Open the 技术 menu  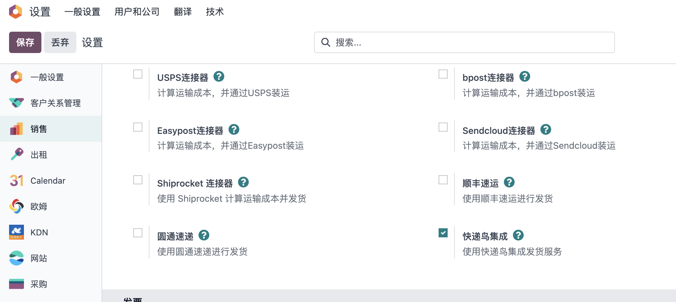215,12
